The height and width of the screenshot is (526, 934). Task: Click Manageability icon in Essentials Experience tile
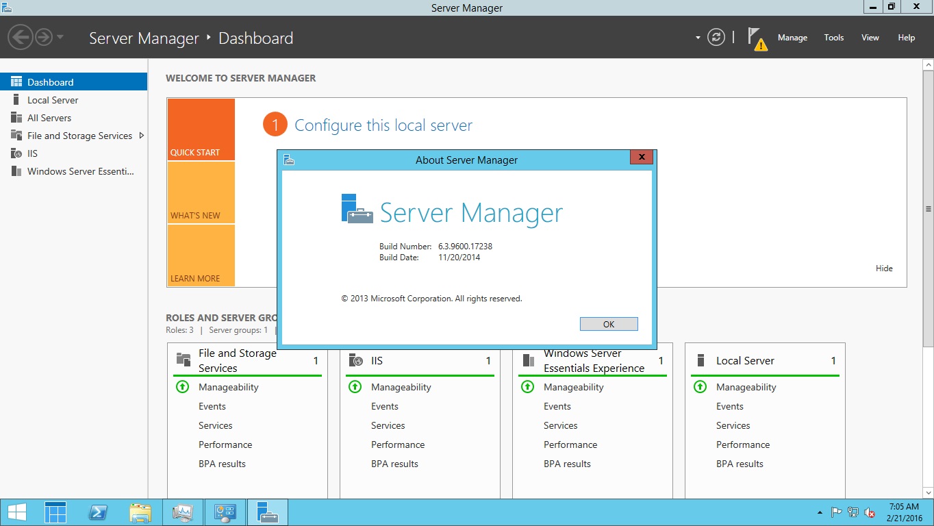(527, 386)
